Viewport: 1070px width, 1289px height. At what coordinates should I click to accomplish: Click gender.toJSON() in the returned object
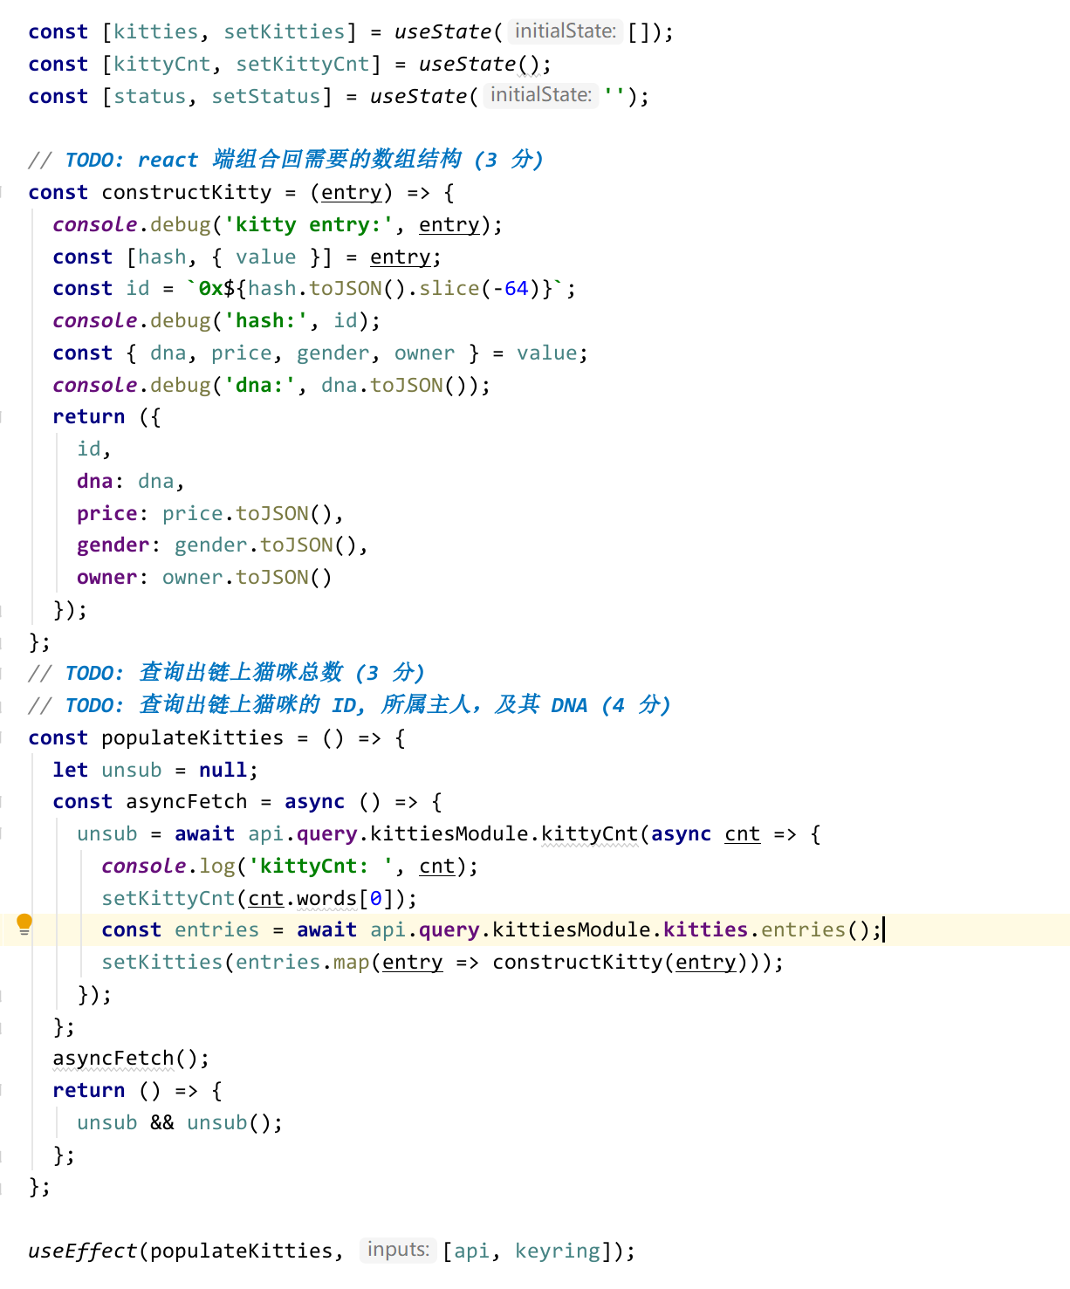click(266, 545)
